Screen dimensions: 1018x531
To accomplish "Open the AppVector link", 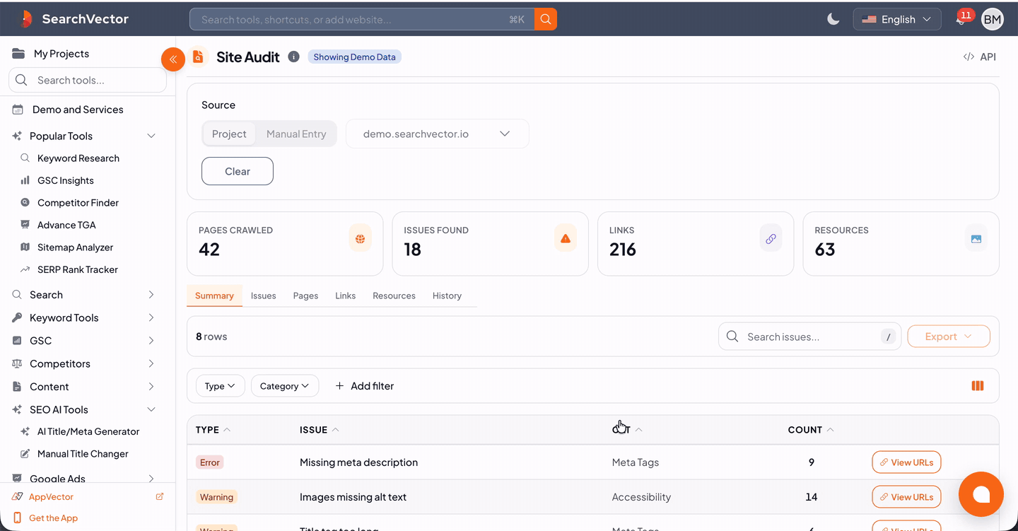I will (51, 497).
